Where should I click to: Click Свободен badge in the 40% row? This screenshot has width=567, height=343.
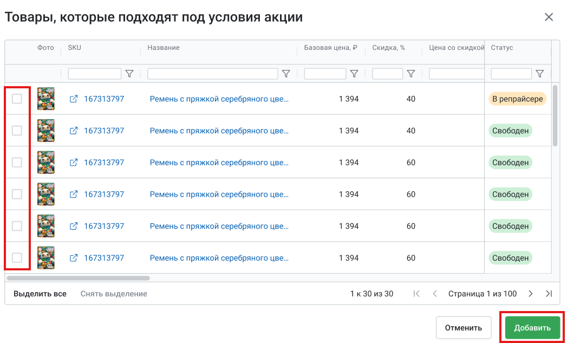tap(510, 131)
